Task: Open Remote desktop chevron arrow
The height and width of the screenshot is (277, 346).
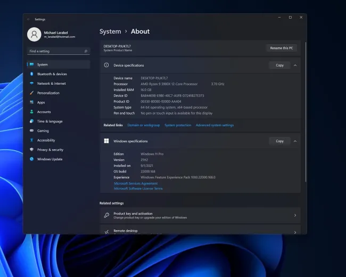Action: [x=295, y=232]
